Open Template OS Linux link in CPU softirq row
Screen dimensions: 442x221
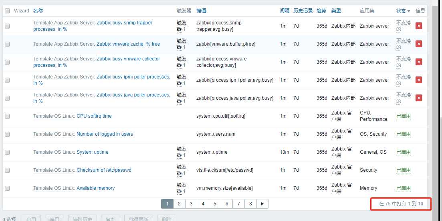(x=54, y=116)
